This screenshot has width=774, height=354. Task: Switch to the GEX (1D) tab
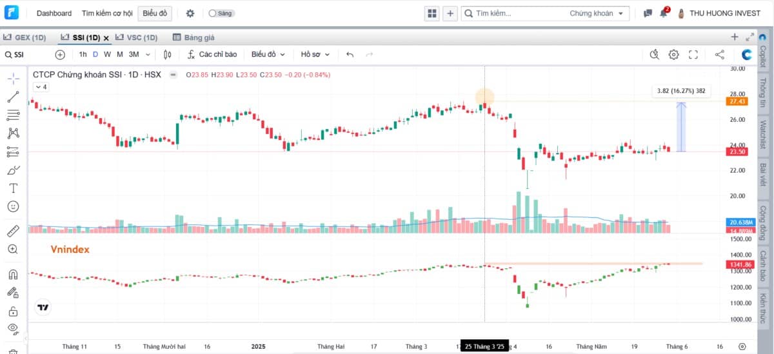coord(25,37)
